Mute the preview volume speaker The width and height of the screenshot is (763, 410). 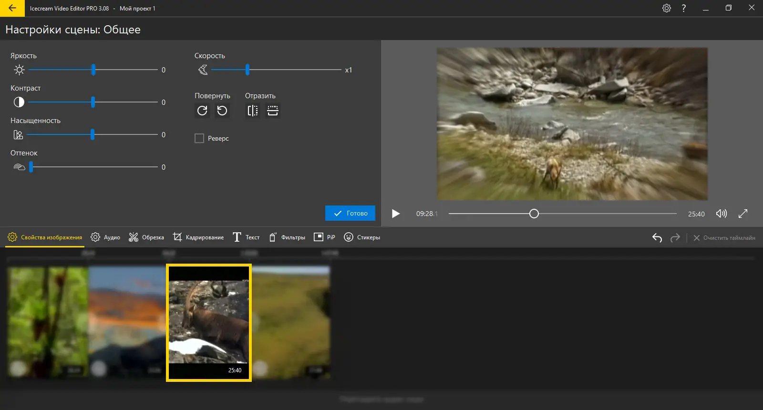point(721,214)
